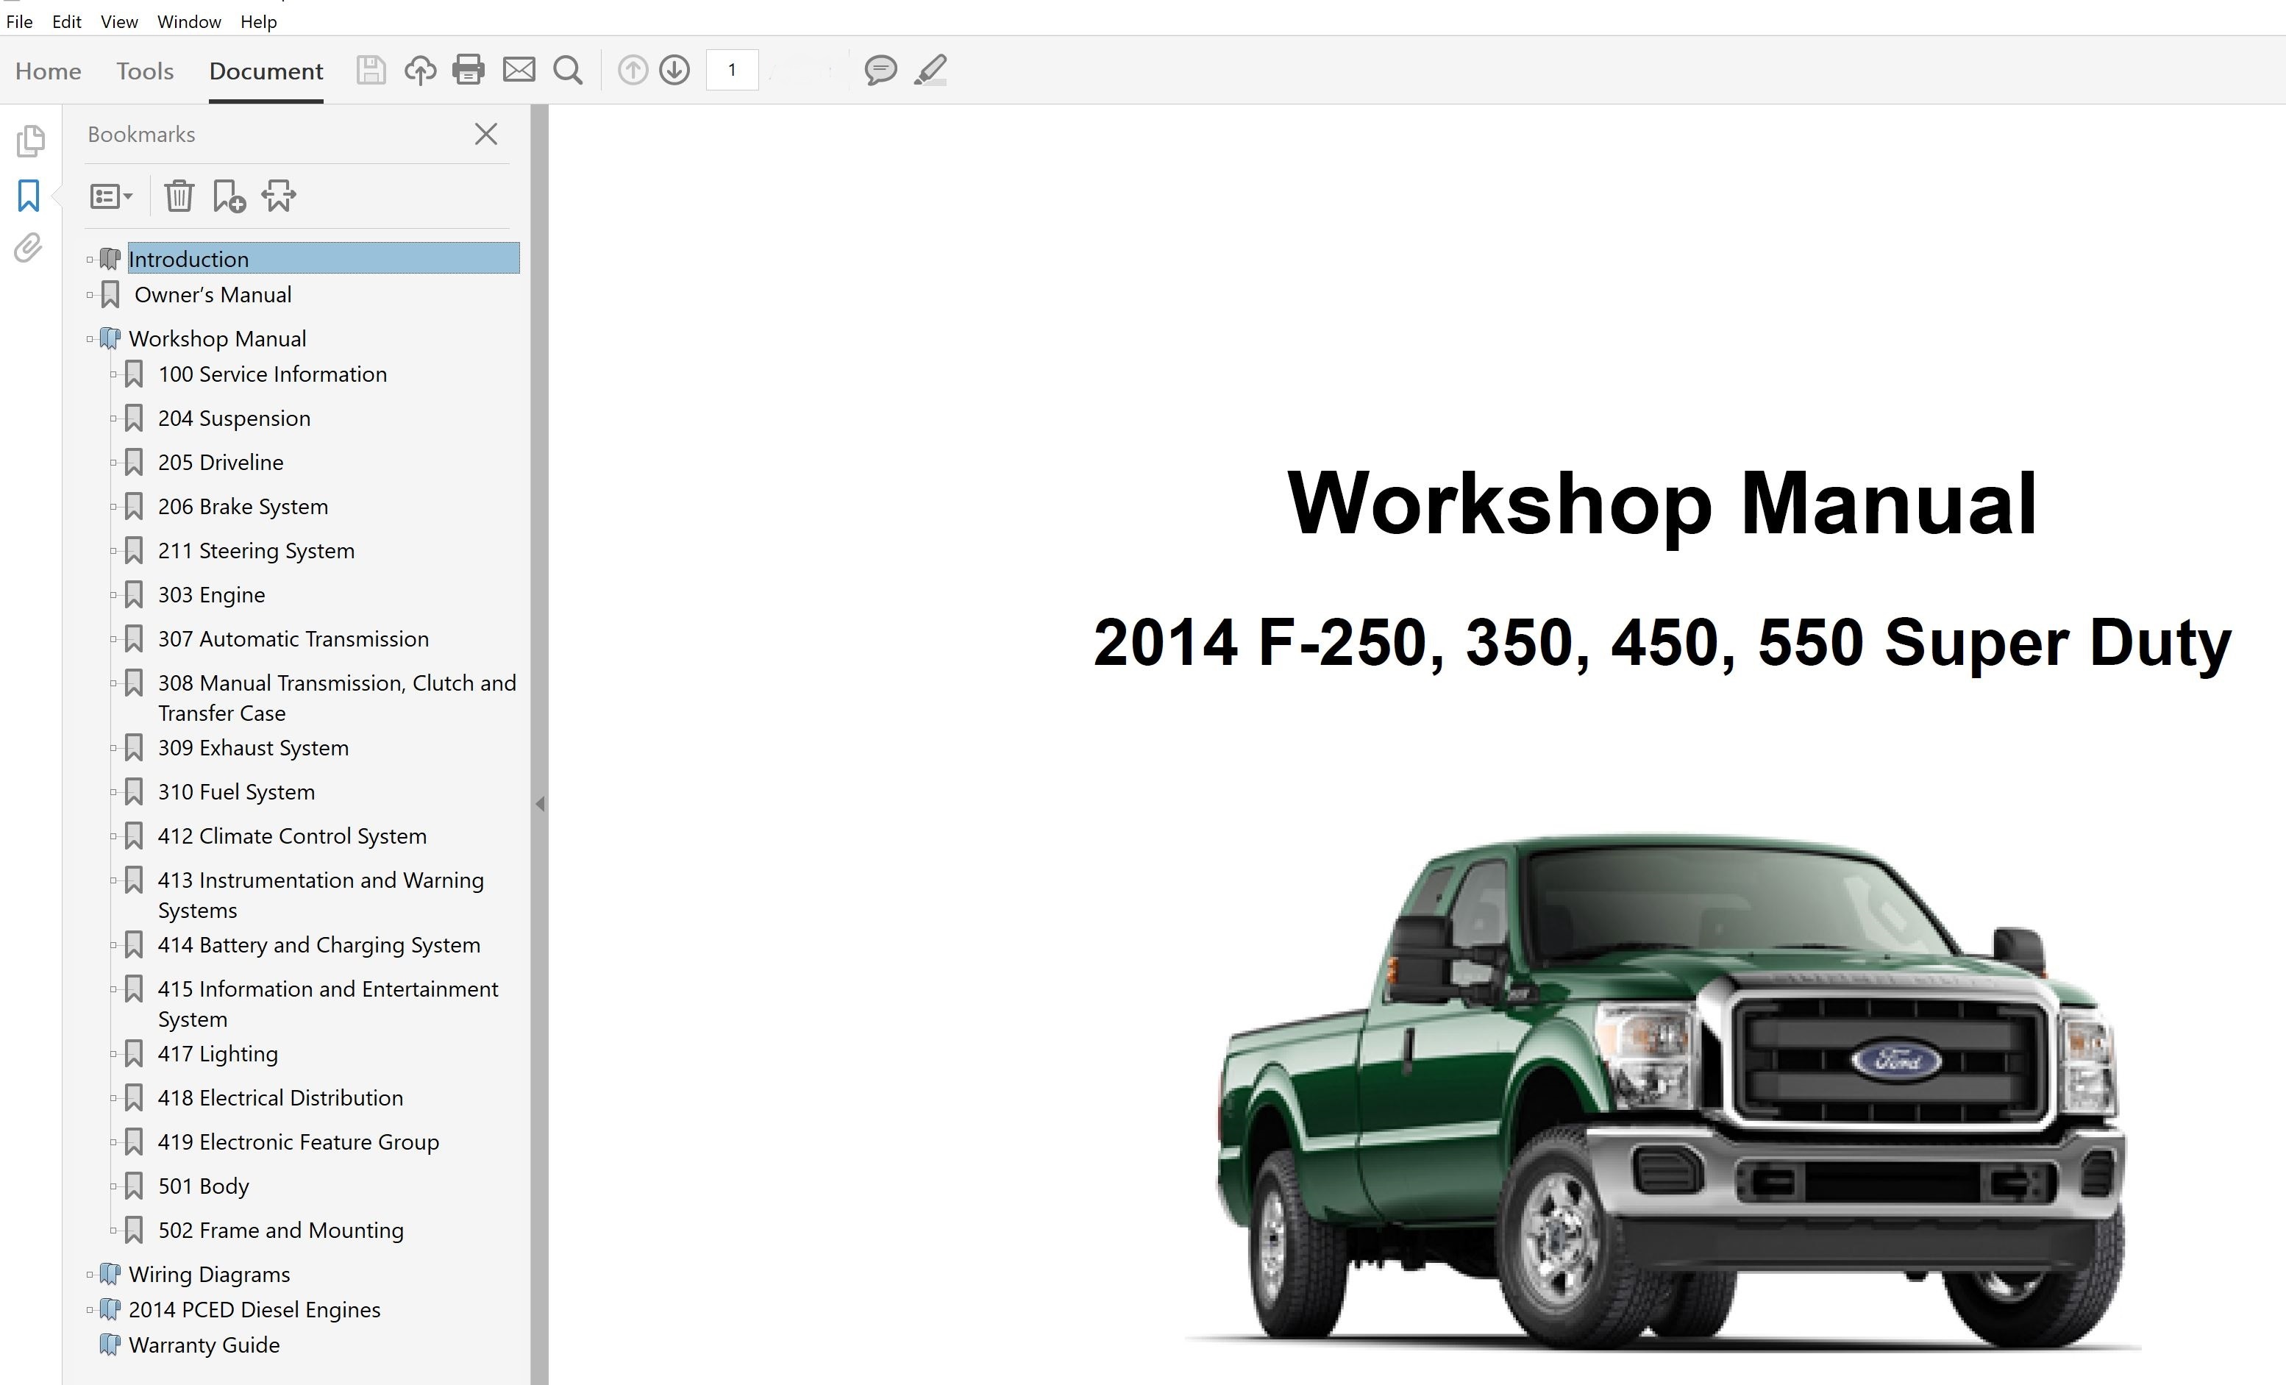Open the Comment speech bubble tool
Viewport: 2286px width, 1385px height.
[880, 70]
